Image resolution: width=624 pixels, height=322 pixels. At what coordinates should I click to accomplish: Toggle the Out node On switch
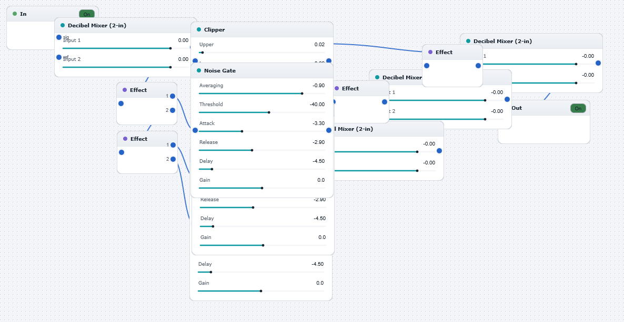tap(578, 108)
